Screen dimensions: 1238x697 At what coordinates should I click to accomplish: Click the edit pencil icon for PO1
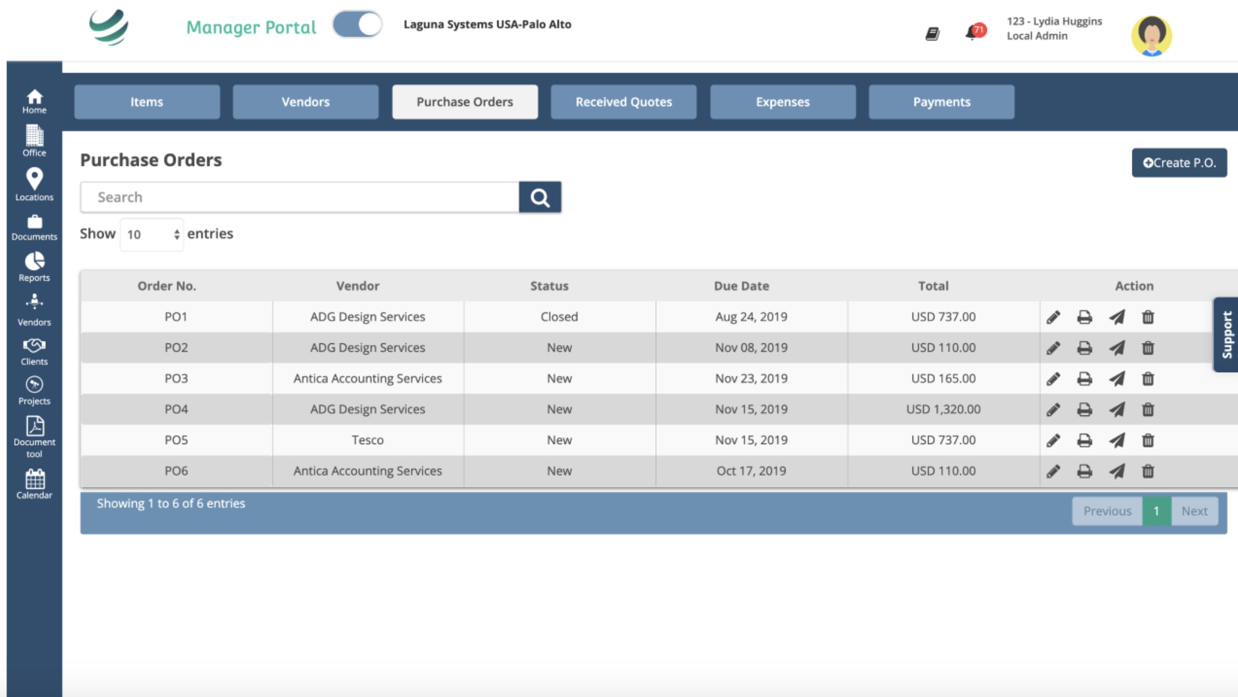[1053, 317]
